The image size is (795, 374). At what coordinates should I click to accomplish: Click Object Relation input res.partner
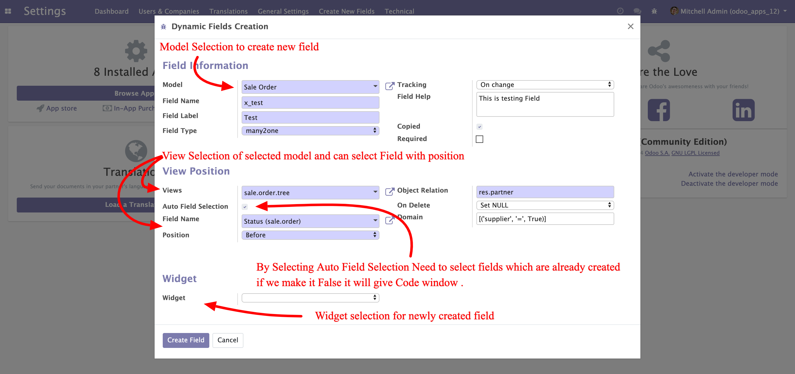[545, 192]
